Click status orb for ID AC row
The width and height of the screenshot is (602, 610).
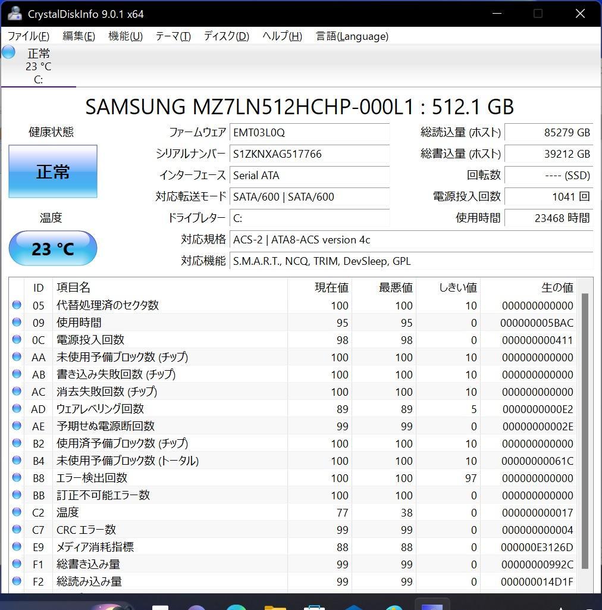[16, 391]
